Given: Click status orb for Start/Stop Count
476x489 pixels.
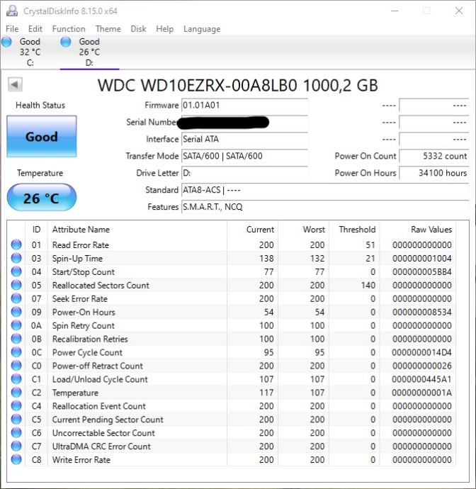Looking at the screenshot, I should click(x=16, y=271).
